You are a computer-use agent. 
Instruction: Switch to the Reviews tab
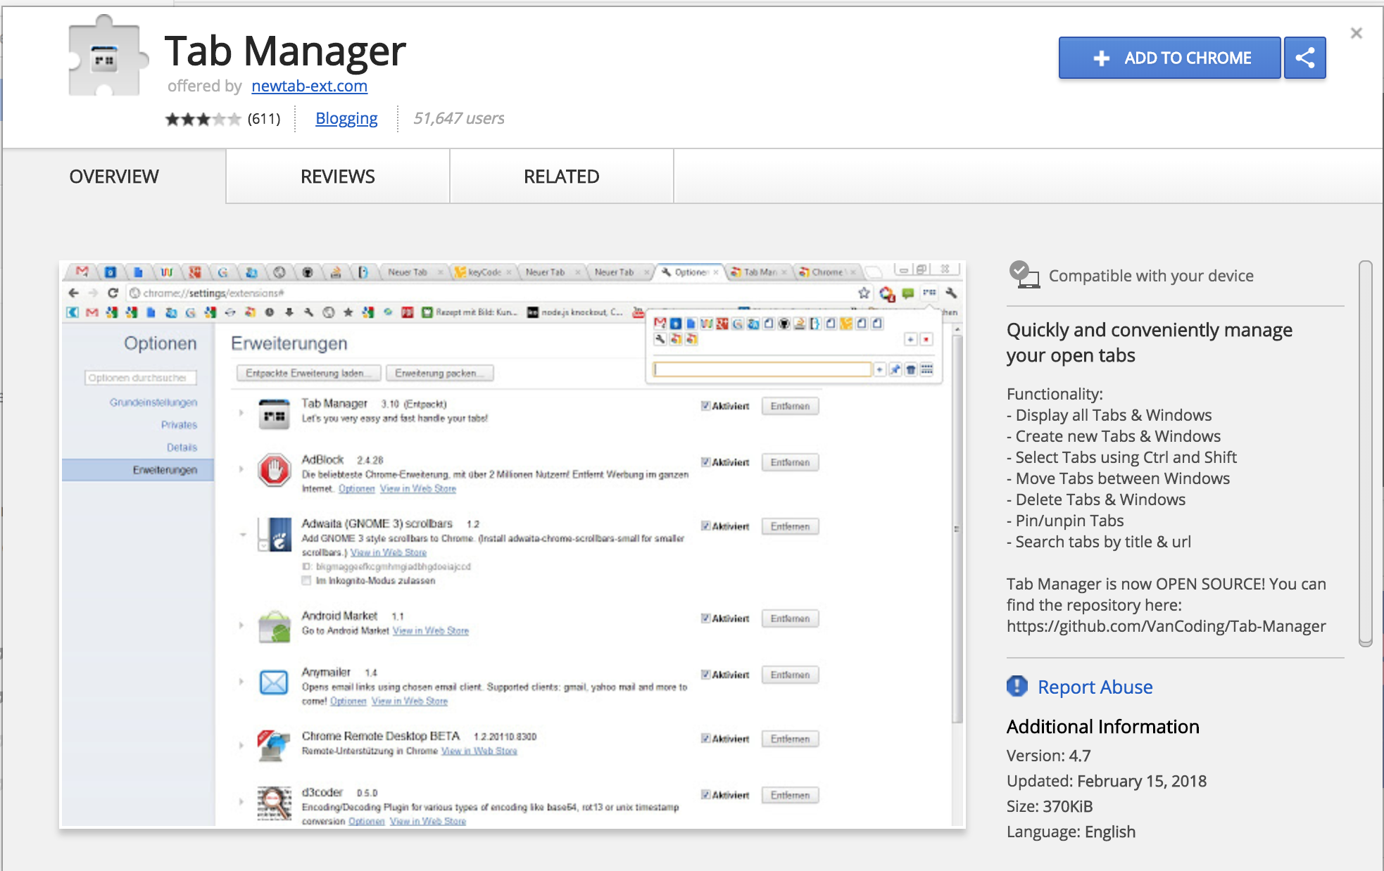pyautogui.click(x=337, y=177)
